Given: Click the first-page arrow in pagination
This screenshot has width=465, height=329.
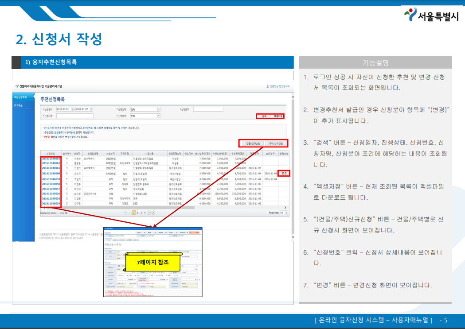Looking at the screenshot, I should click(x=125, y=213).
